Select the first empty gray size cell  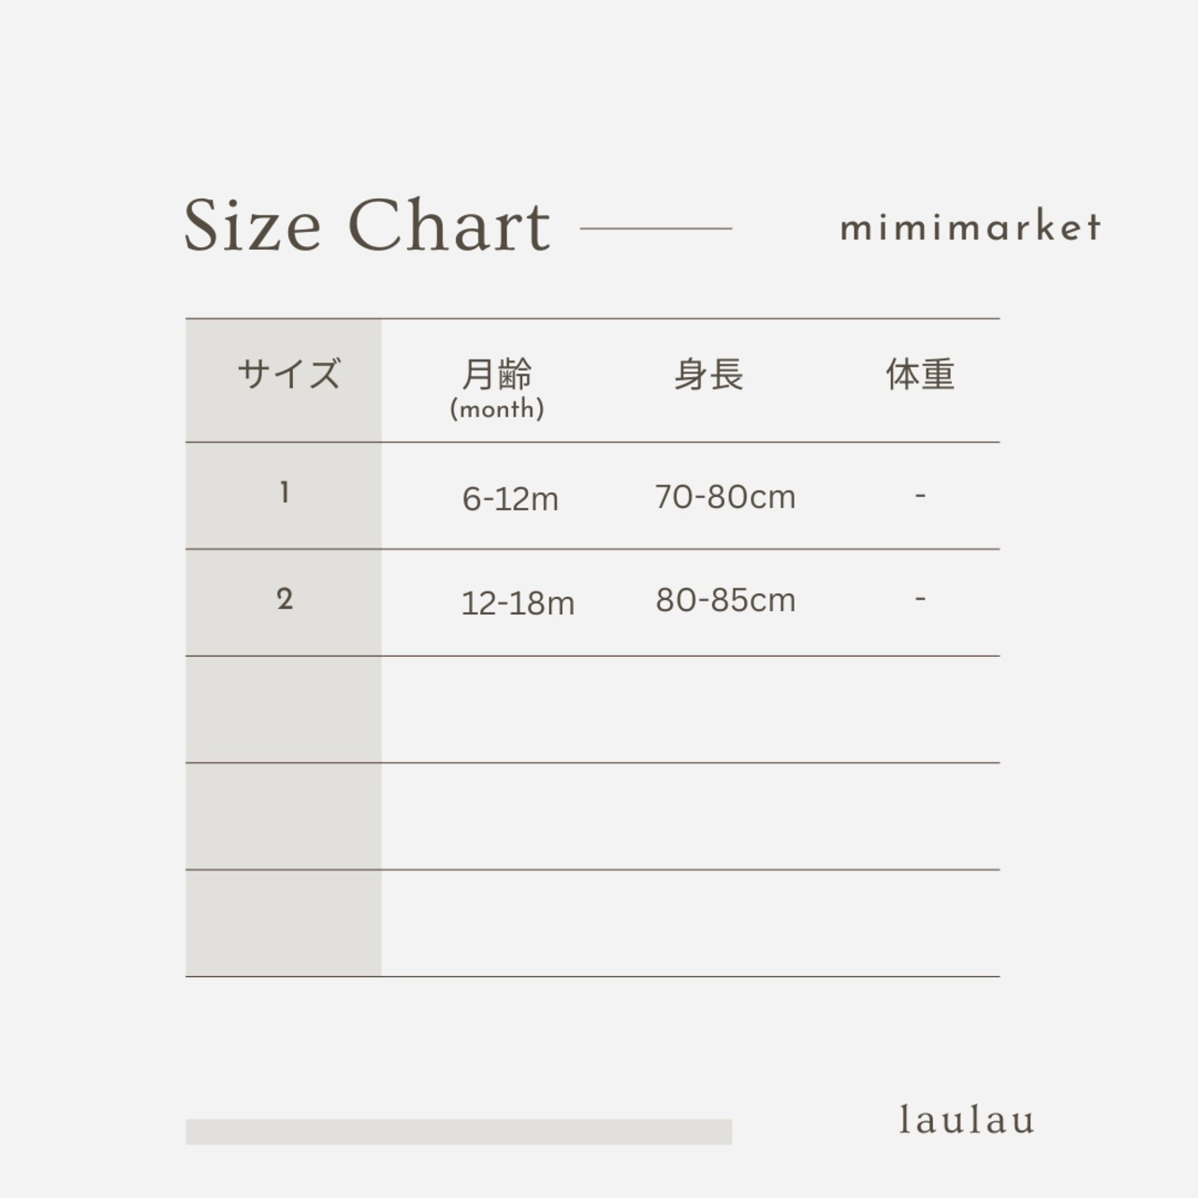[284, 709]
